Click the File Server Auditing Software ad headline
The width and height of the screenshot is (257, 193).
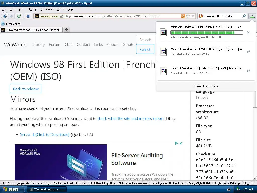(137, 159)
